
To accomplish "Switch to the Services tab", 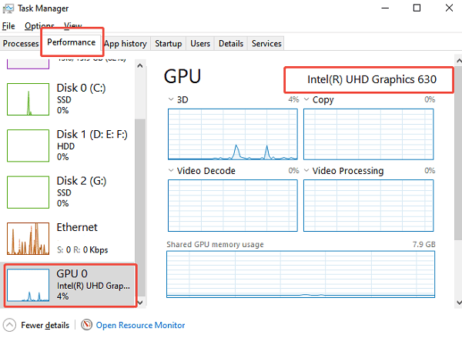I will [x=266, y=44].
